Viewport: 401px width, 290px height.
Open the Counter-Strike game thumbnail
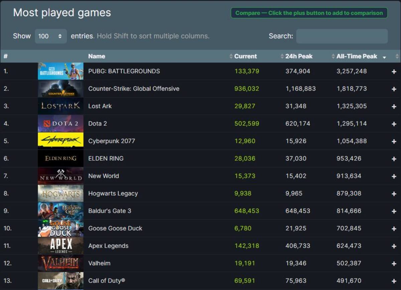[60, 89]
